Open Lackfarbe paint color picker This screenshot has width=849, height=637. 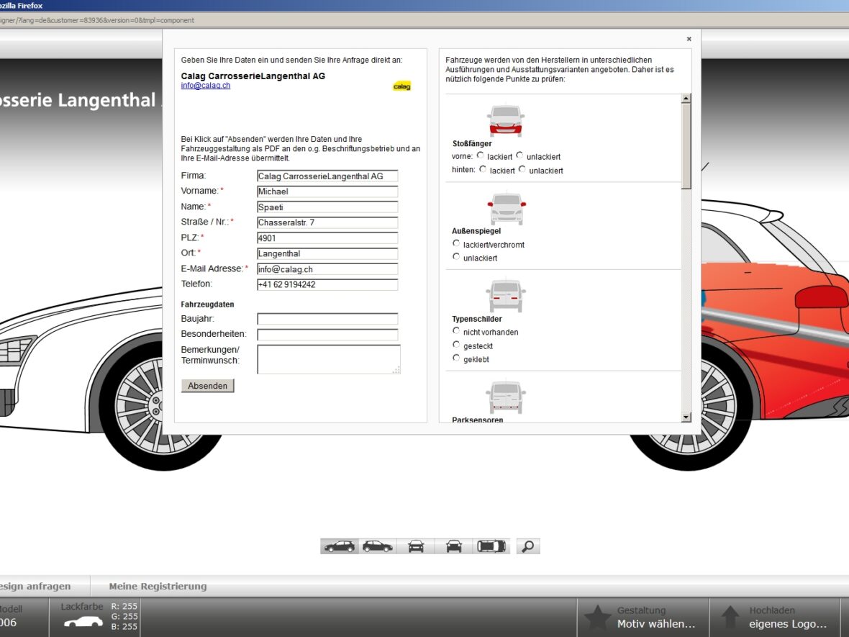[x=83, y=617]
